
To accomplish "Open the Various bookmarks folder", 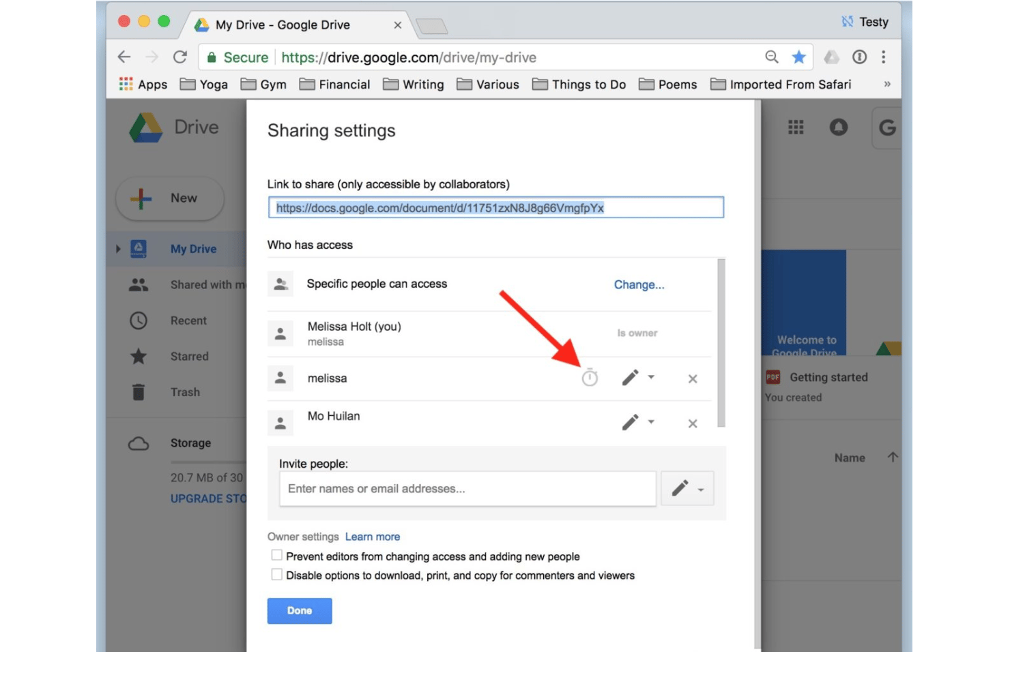I will click(488, 84).
